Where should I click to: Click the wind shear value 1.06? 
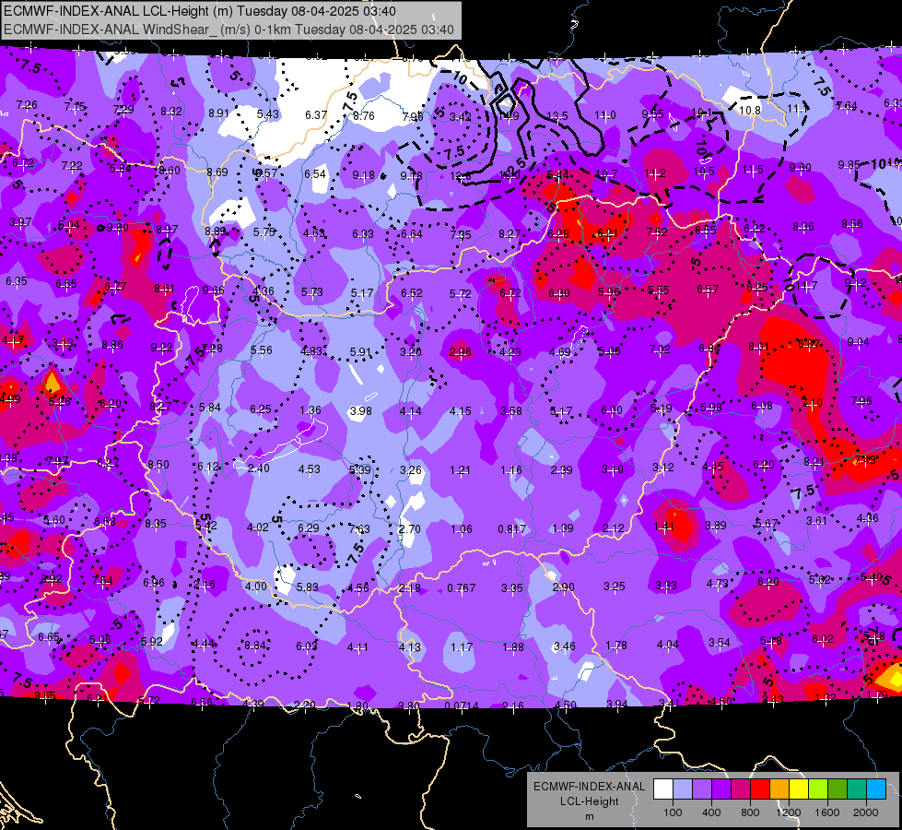[462, 528]
